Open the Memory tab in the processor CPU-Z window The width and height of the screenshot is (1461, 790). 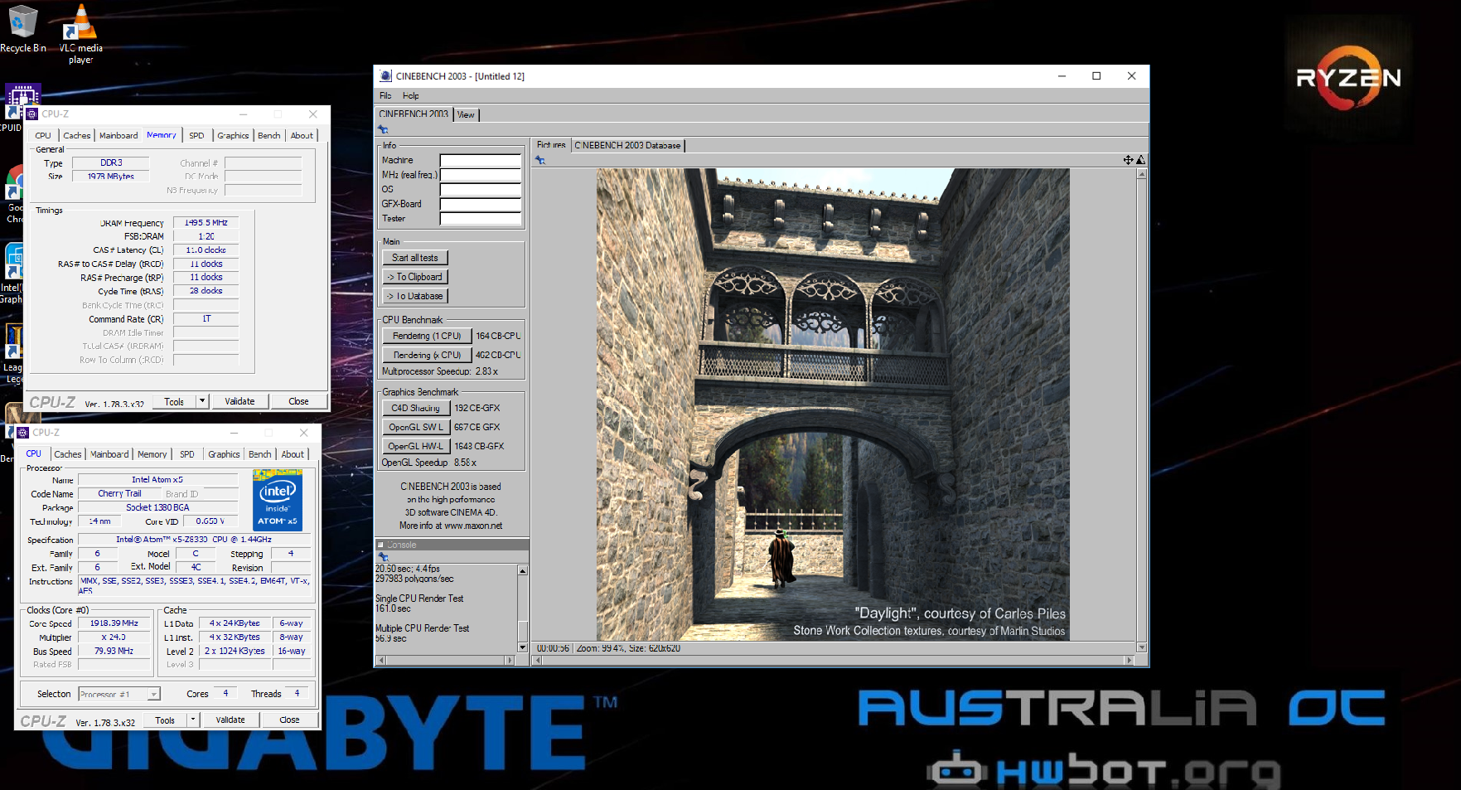[152, 454]
